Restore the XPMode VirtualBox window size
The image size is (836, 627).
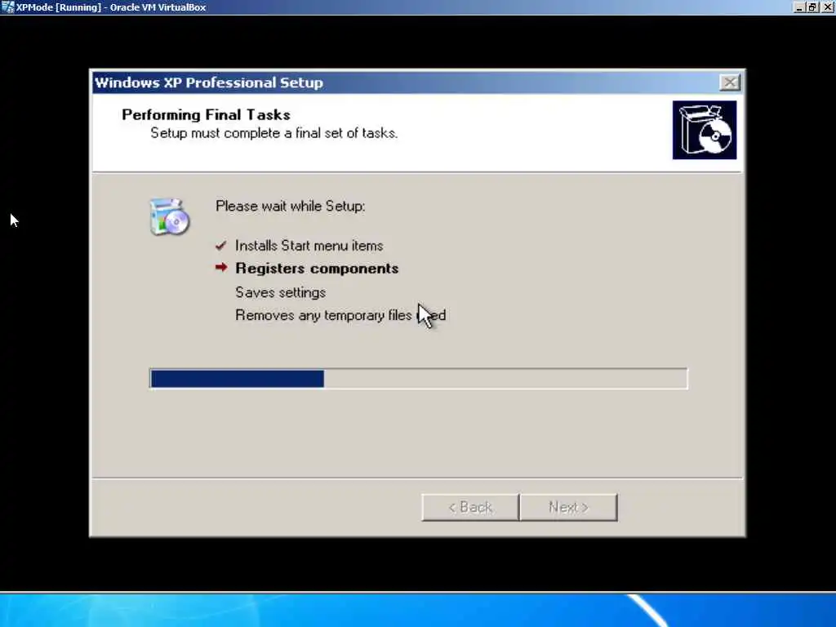(x=812, y=7)
